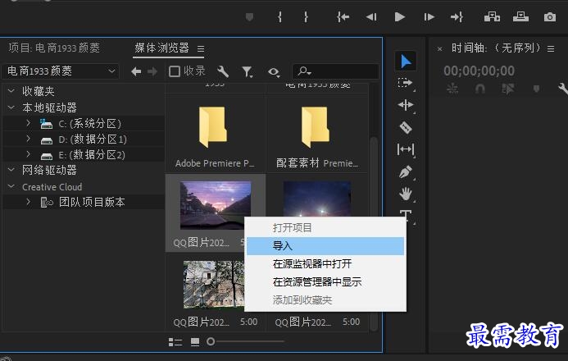Open media browser wrench settings
The width and height of the screenshot is (568, 361).
coord(223,71)
